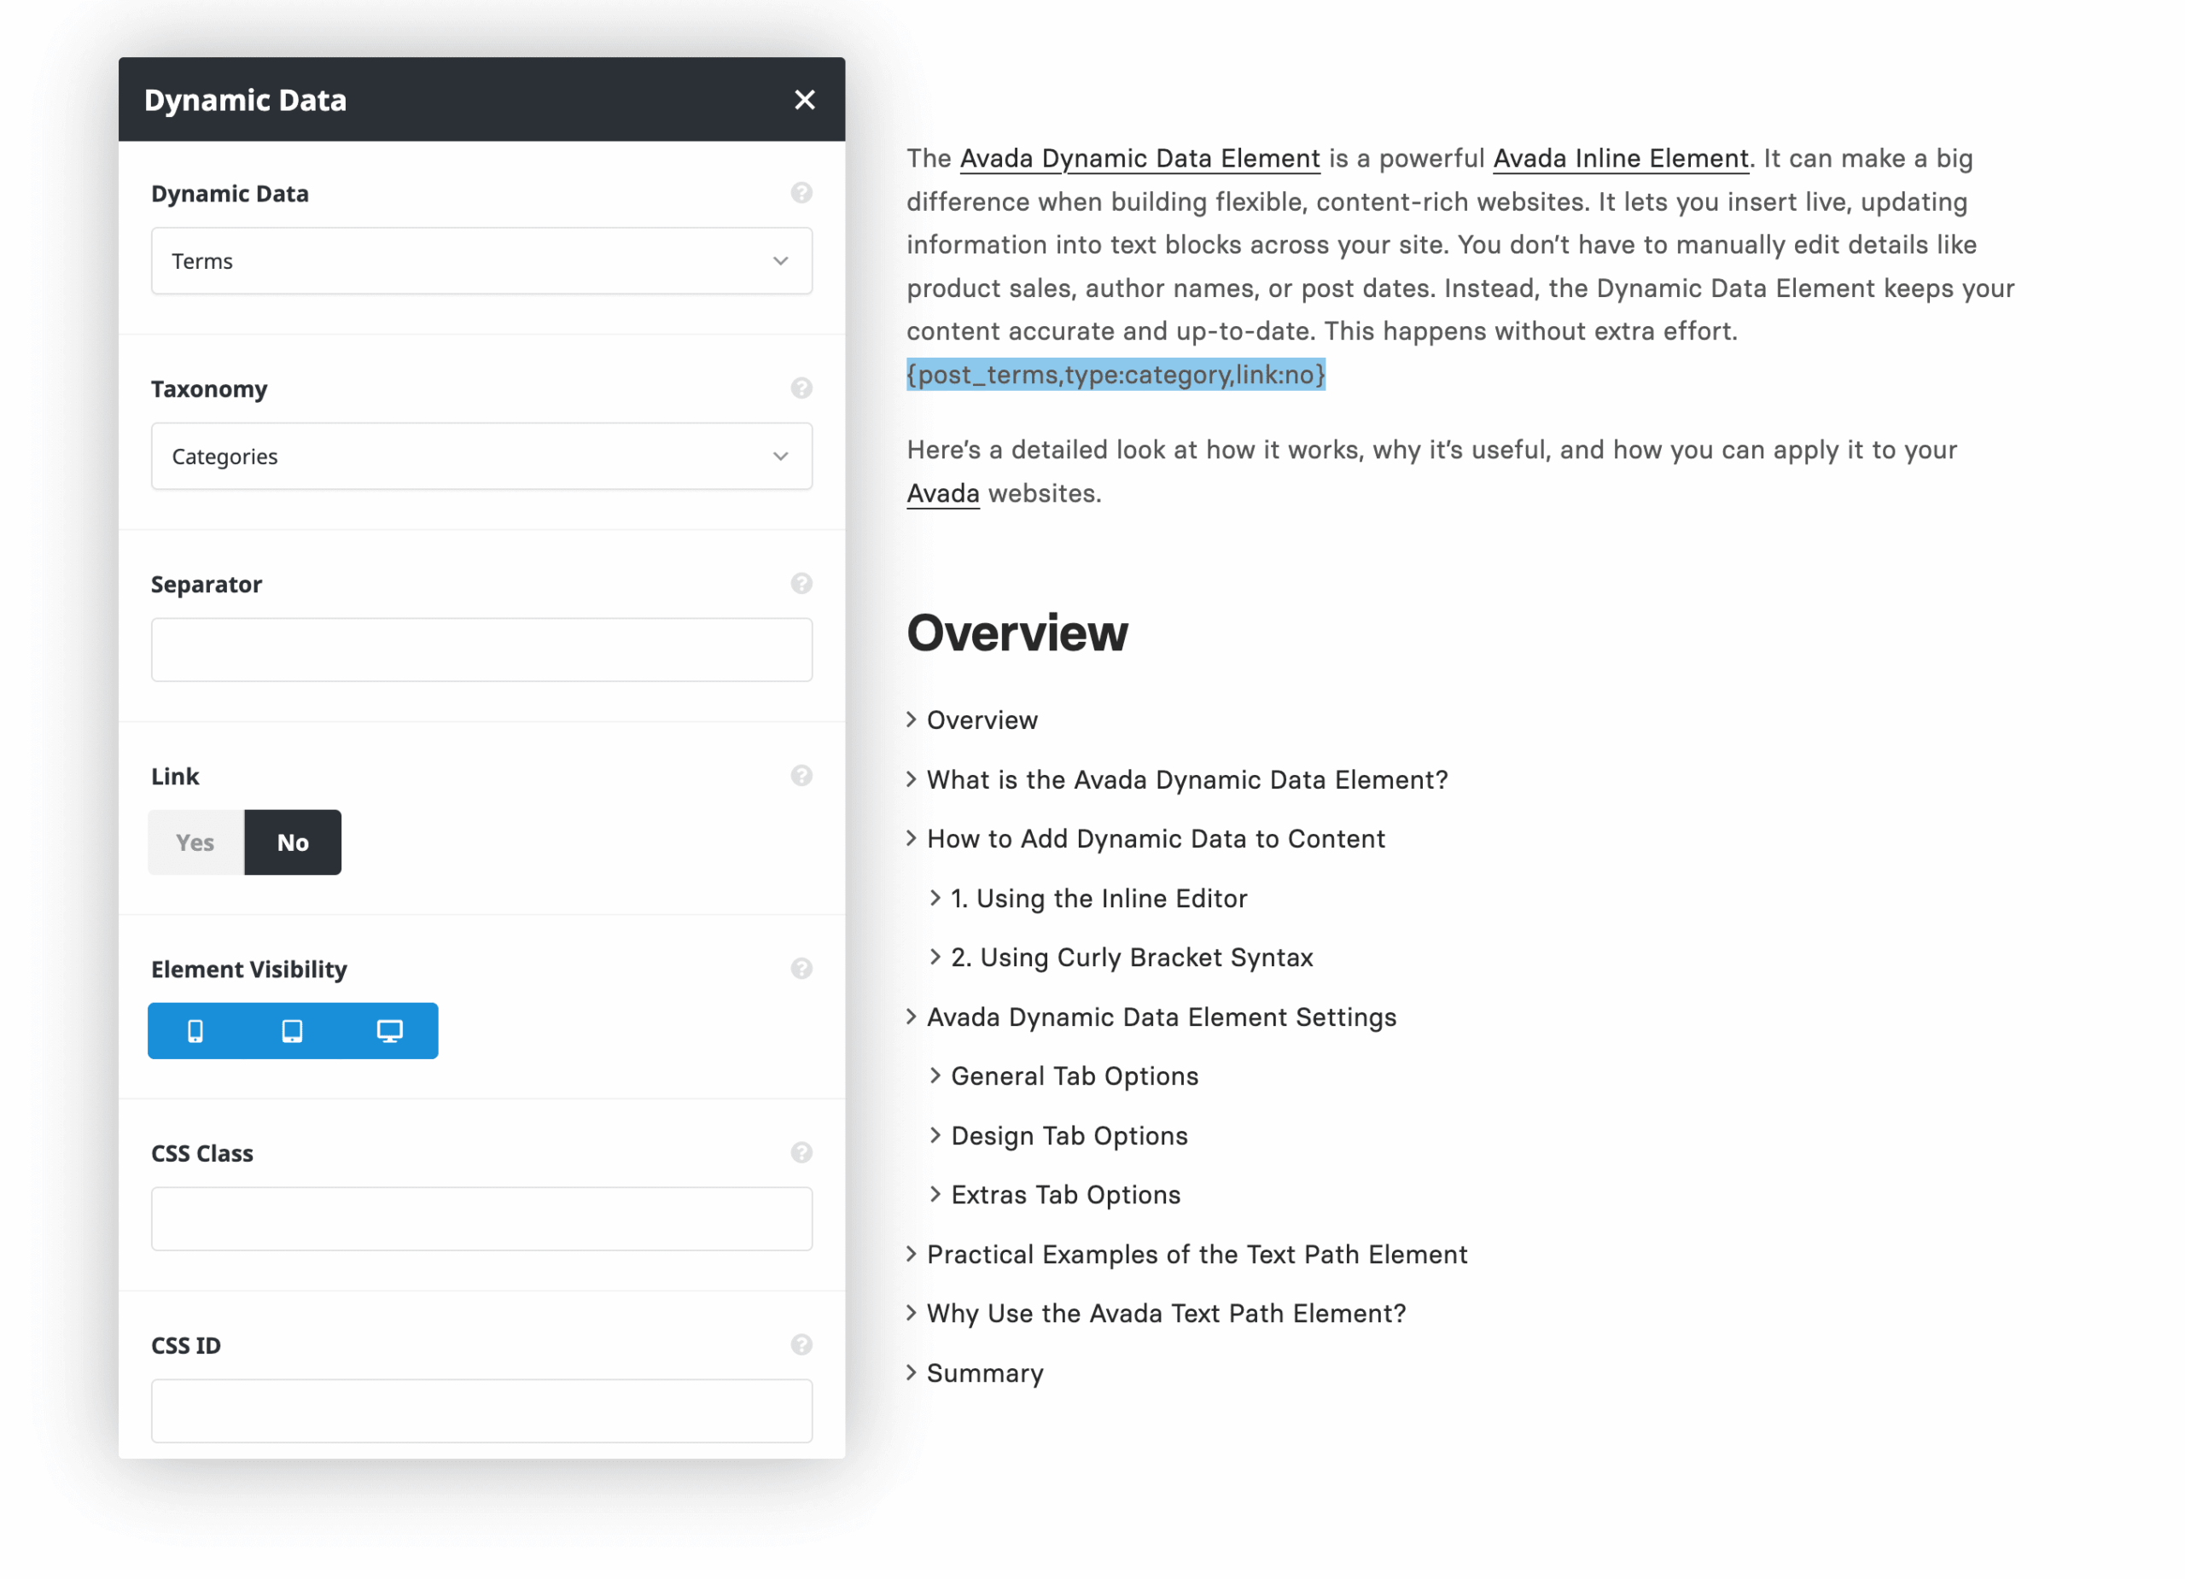Go to 'Design Tab Options' entry
Image resolution: width=2185 pixels, height=1579 pixels.
(x=1069, y=1136)
